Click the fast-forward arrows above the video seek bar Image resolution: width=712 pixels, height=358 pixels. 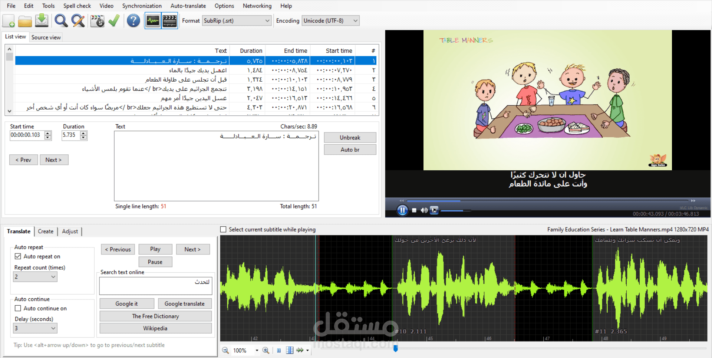[693, 201]
